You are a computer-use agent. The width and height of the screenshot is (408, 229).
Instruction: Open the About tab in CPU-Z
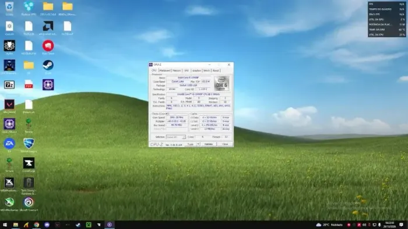[216, 71]
